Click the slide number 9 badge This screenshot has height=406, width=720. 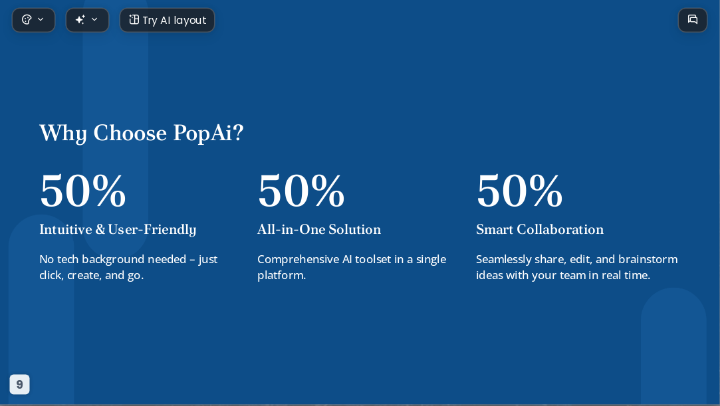pyautogui.click(x=20, y=385)
